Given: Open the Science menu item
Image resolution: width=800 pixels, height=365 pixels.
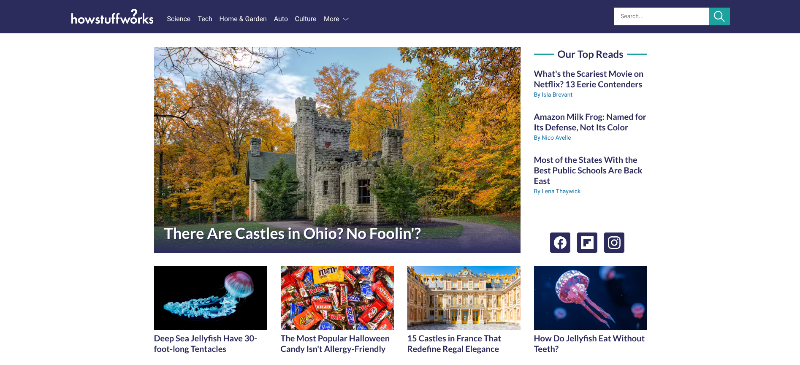Looking at the screenshot, I should pyautogui.click(x=178, y=19).
